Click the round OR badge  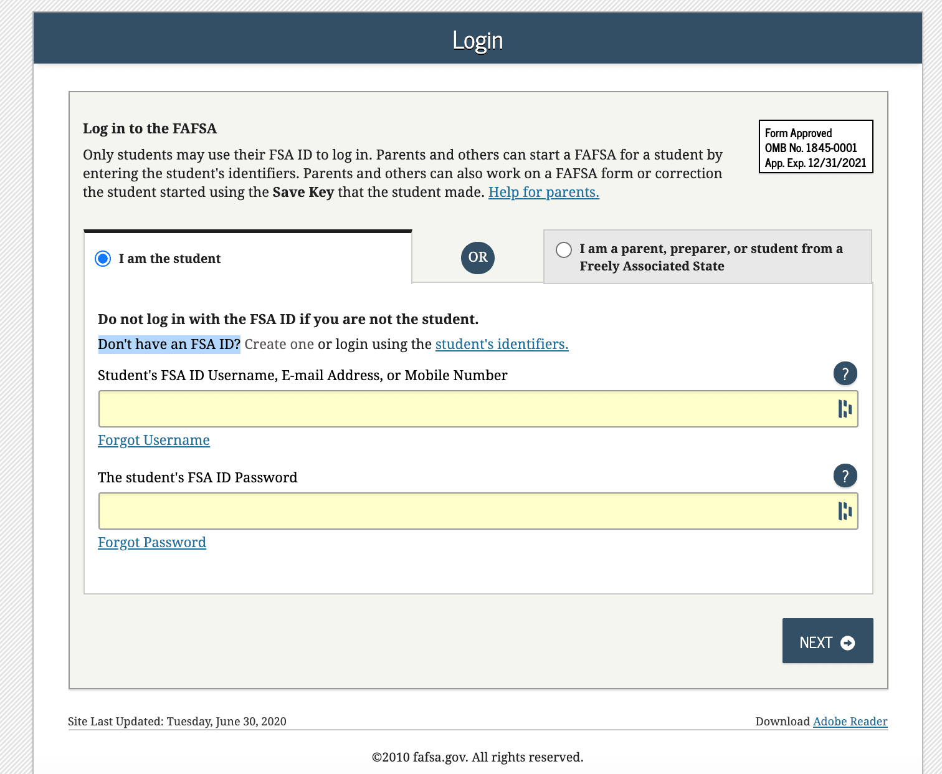click(477, 257)
